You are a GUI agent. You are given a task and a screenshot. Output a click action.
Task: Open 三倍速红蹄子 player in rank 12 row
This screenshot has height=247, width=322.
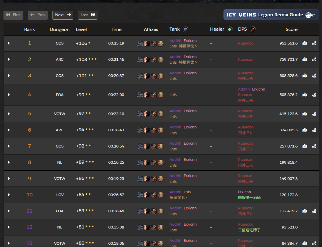point(249,230)
